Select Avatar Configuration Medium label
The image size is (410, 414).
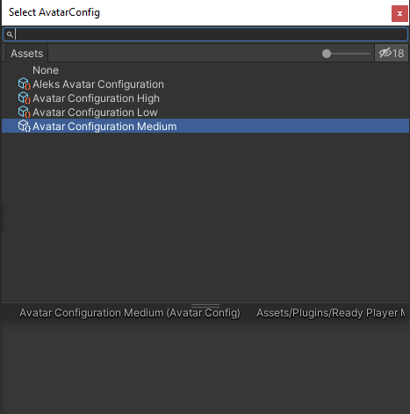104,127
